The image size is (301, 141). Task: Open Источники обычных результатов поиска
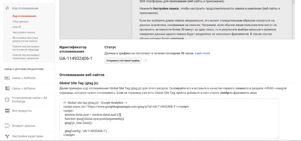(x=25, y=39)
